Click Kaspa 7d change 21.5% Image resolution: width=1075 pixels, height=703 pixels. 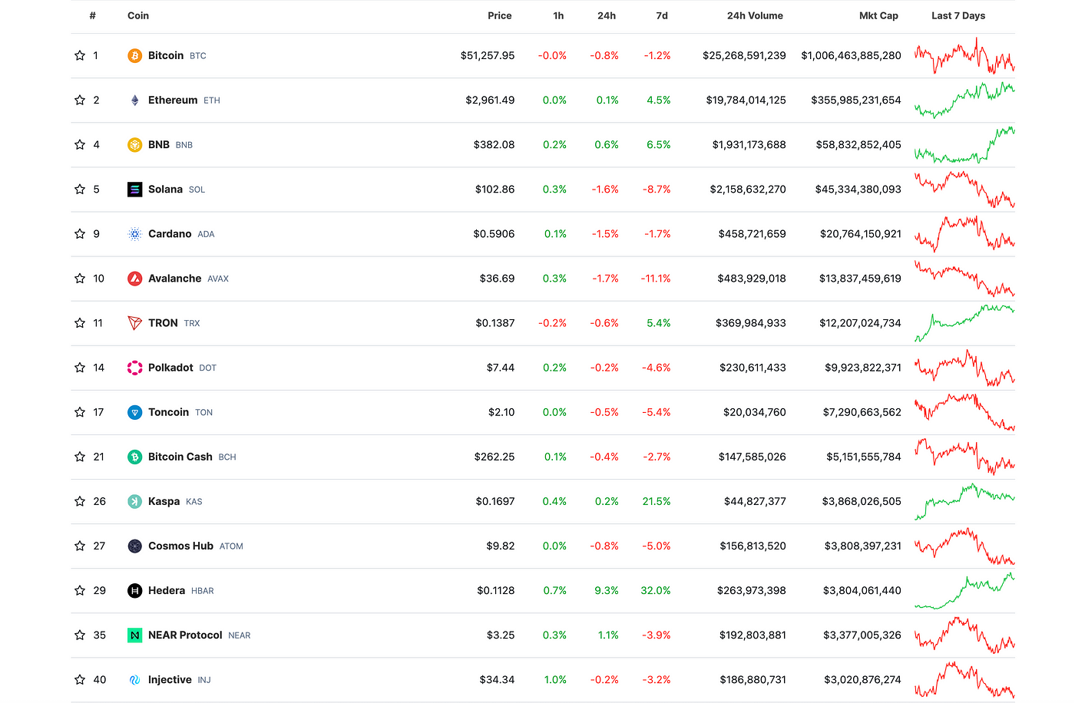click(657, 501)
